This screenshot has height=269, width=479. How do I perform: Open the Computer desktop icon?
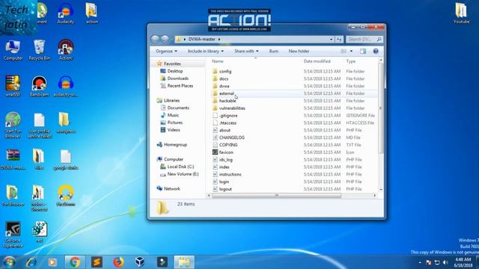pos(13,50)
